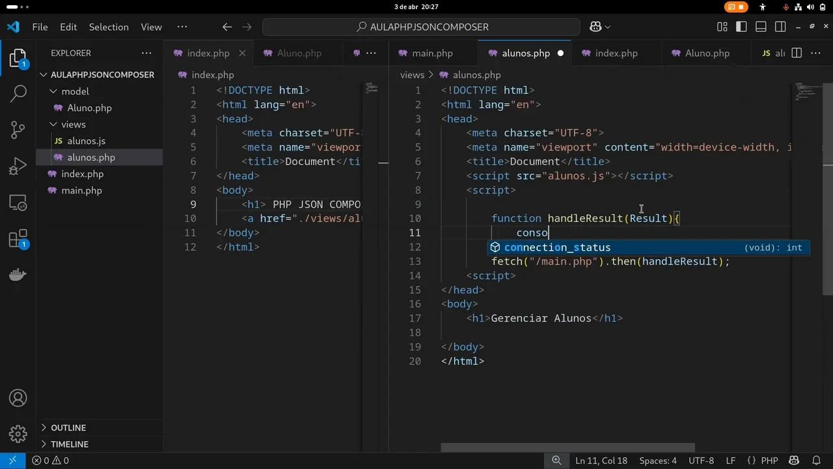Screen dimensions: 833x469
Task: Click Ln 11, Col 18 in the status bar
Action: click(601, 461)
